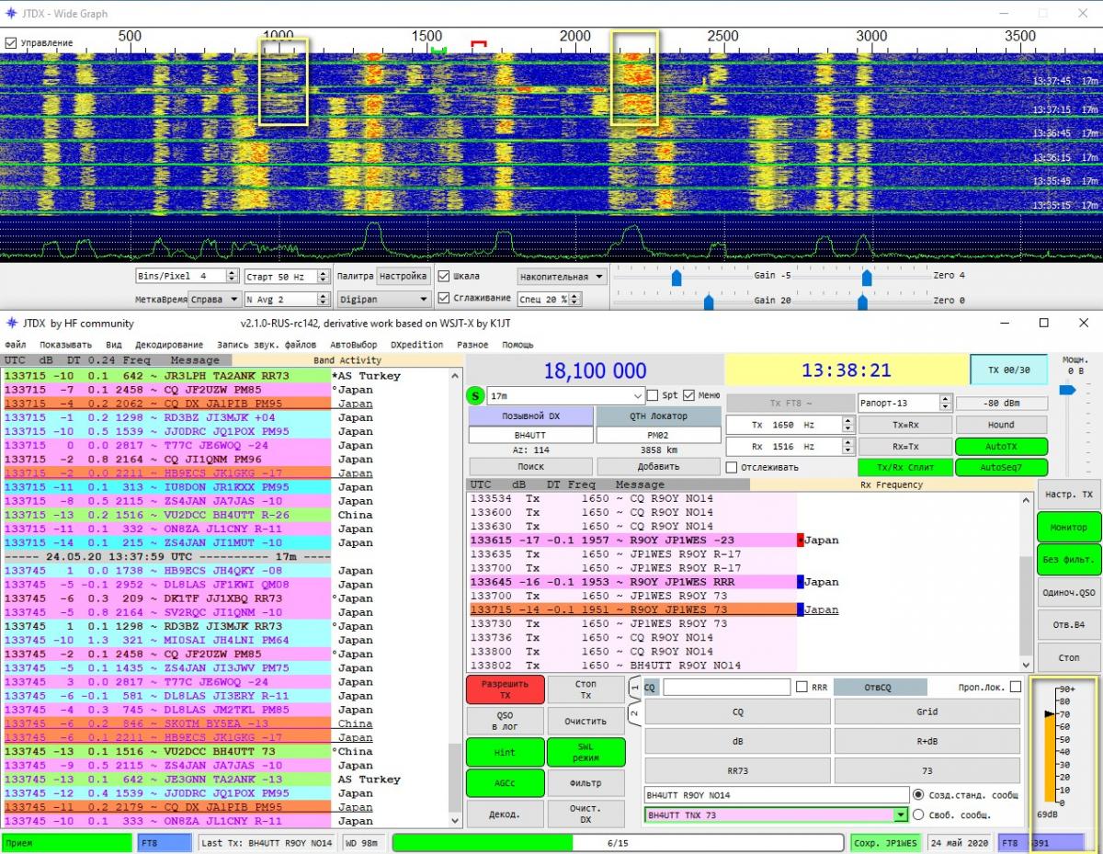Click the JTDX app icon in main title bar
The image size is (1103, 854).
tap(11, 323)
